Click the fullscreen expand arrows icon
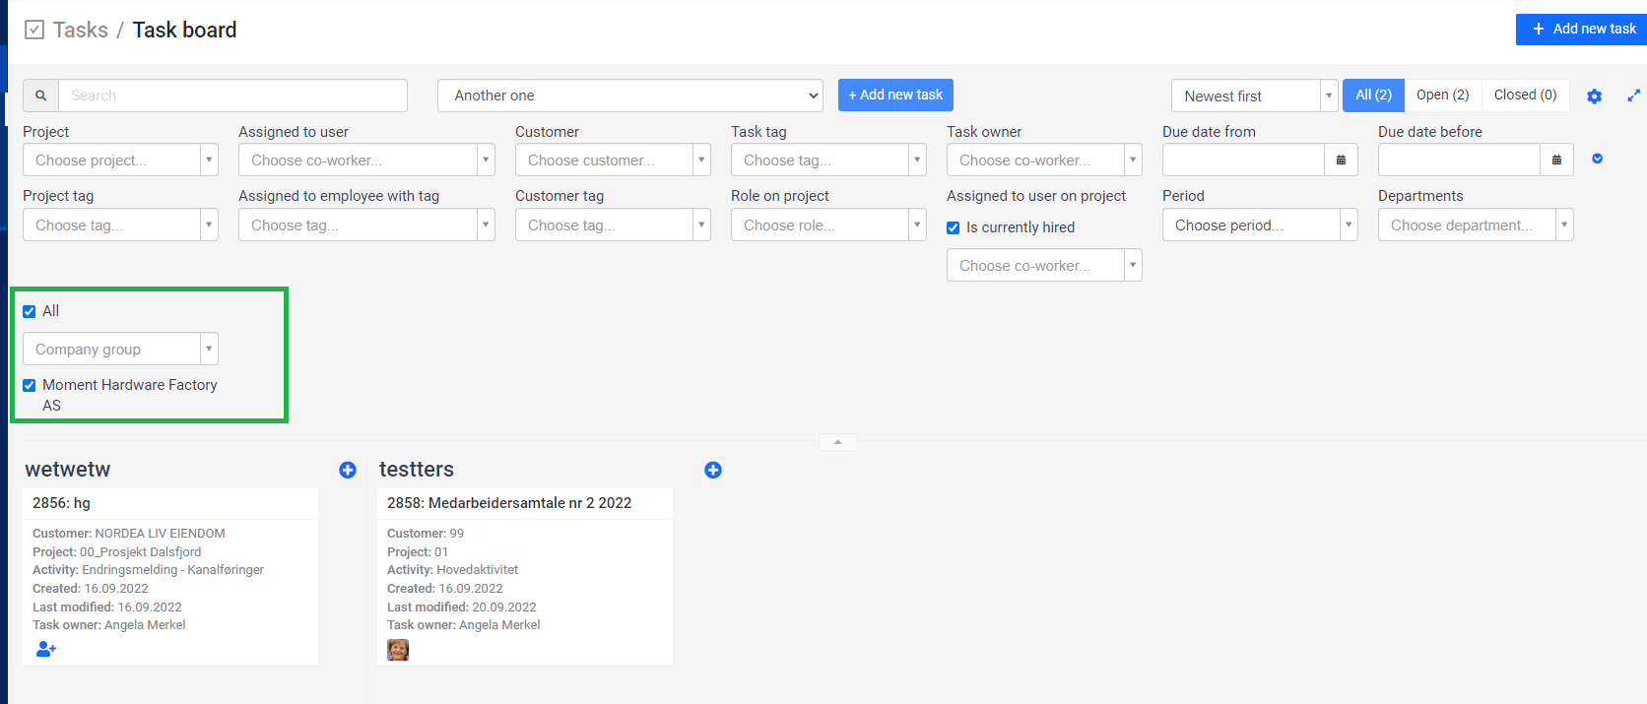The image size is (1647, 704). (x=1633, y=96)
